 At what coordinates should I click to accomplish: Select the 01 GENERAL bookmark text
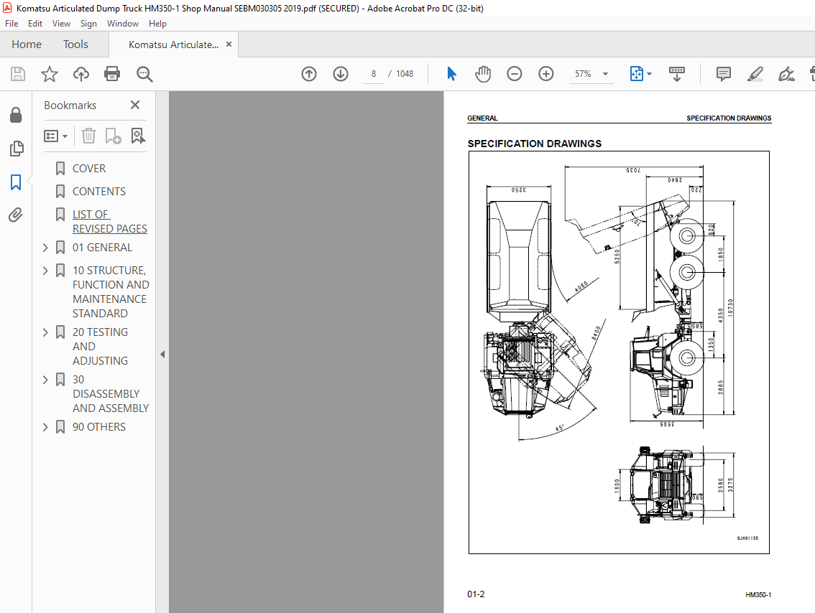(102, 248)
